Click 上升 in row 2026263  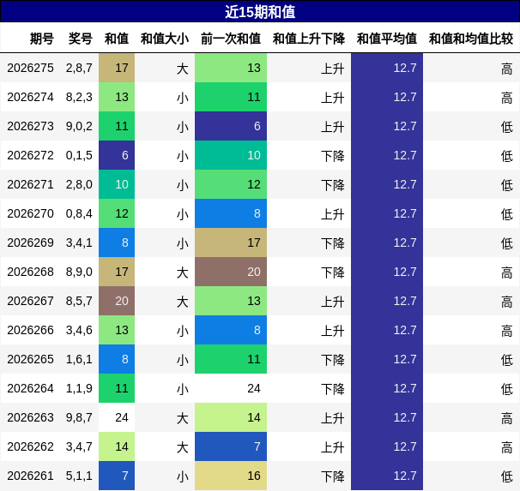coord(333,418)
